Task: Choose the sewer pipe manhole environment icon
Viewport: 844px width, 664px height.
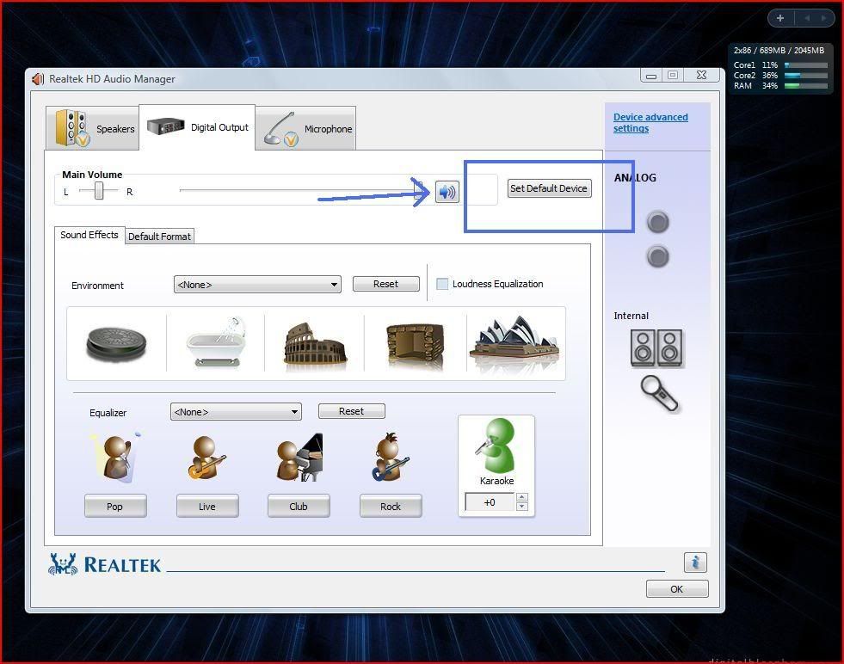Action: coord(116,345)
